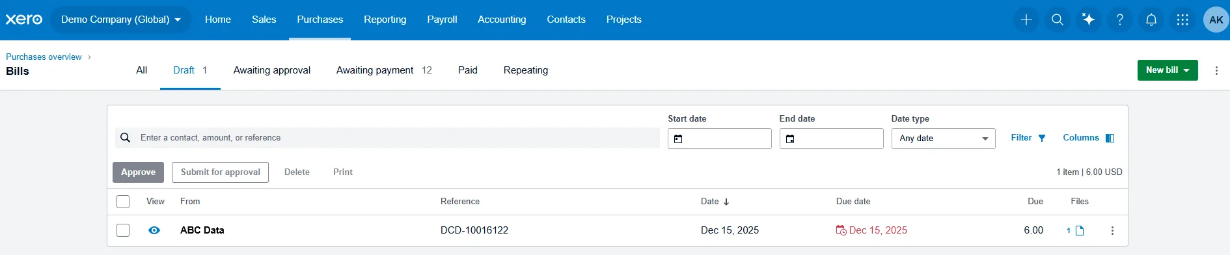
Task: Click the Xero logo
Action: [24, 20]
